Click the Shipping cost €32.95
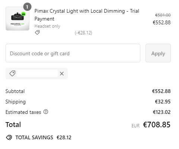The height and width of the screenshot is (149, 179). point(163,102)
